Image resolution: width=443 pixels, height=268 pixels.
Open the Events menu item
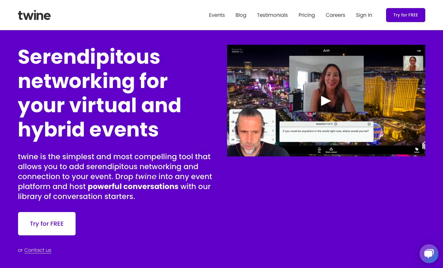point(217,15)
